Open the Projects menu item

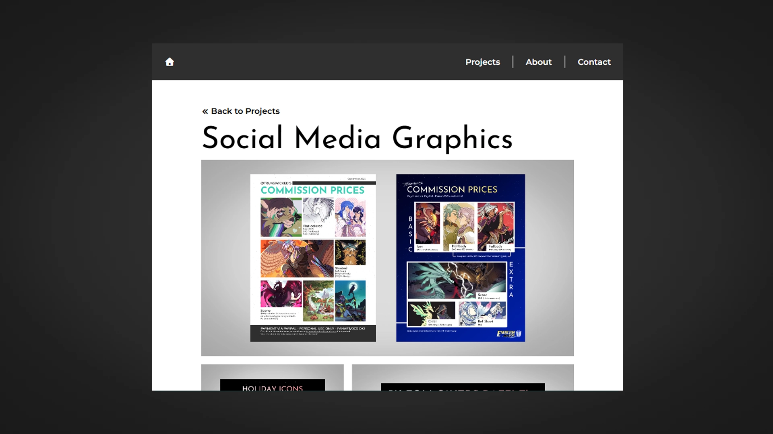[x=482, y=62]
